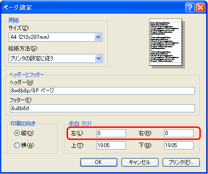Close the ページ設定 dialog

[200, 7]
